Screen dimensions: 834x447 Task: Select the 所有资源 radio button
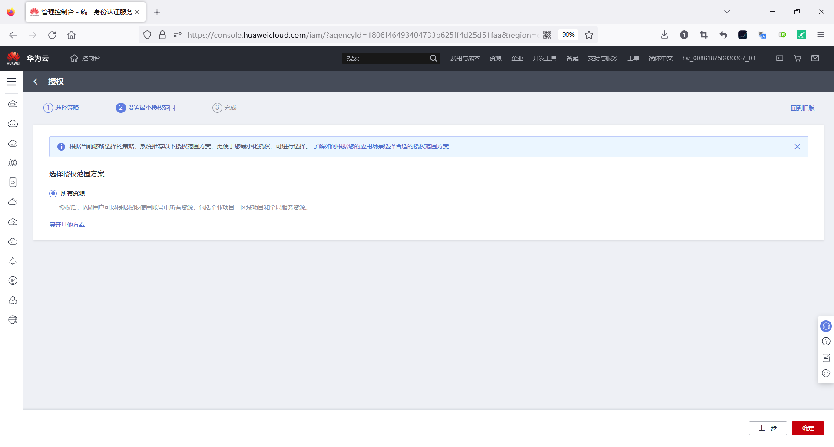[53, 194]
